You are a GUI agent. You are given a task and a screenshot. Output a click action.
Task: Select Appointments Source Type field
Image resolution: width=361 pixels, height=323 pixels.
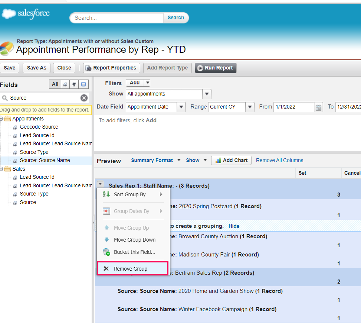(x=34, y=152)
